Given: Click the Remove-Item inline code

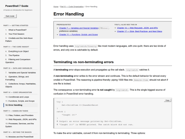Looking at the screenshot, I should coord(141,80).
